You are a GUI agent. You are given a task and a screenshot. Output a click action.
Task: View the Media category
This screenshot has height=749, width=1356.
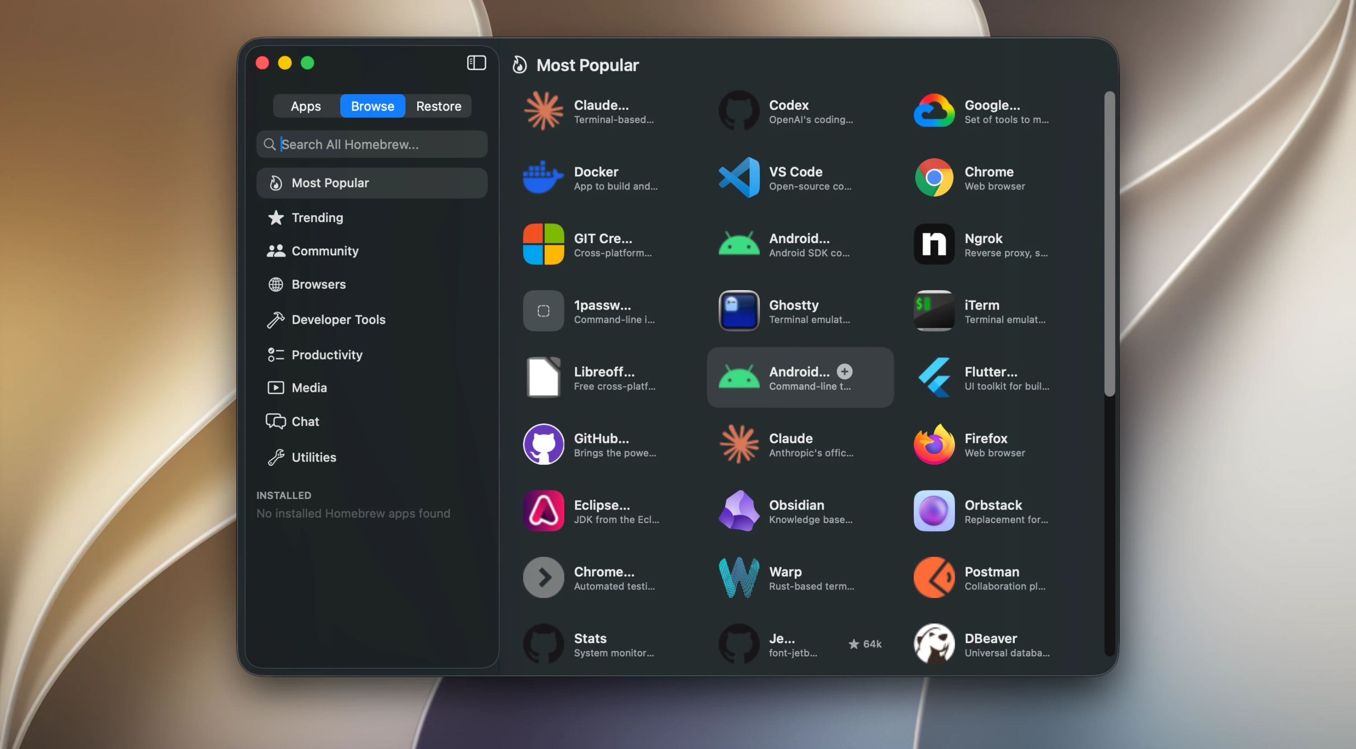(372, 388)
